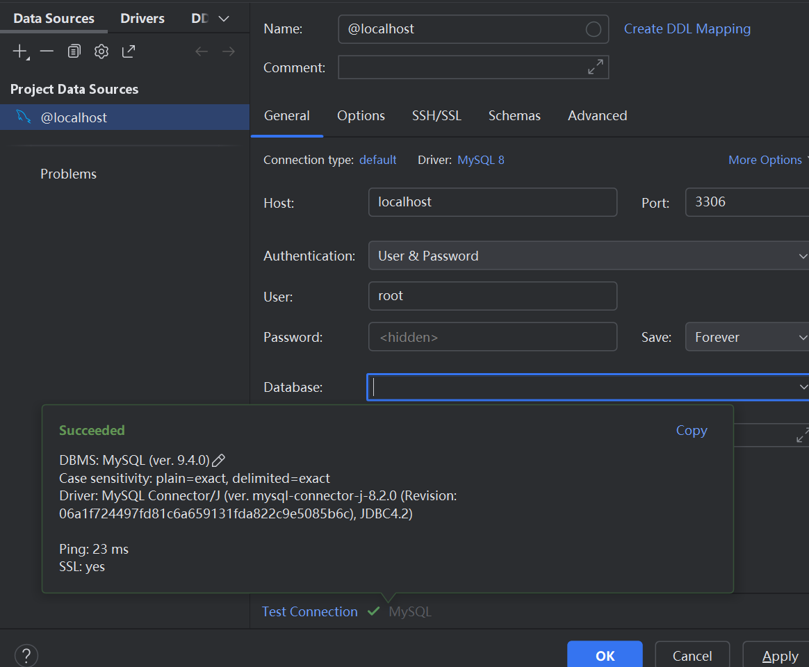Select @localhost in Project Data Sources
Viewport: 809px width, 667px height.
coord(74,117)
